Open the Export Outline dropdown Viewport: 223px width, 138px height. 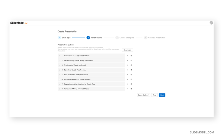pyautogui.click(x=144, y=95)
